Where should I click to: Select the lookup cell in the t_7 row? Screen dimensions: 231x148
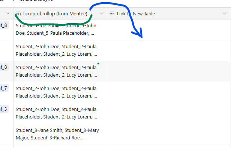click(60, 93)
